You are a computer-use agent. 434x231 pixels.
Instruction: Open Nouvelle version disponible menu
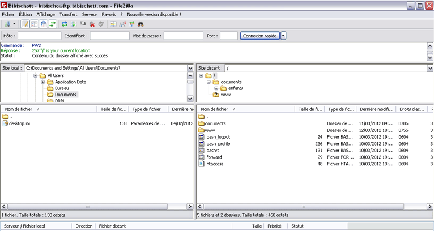click(x=154, y=14)
